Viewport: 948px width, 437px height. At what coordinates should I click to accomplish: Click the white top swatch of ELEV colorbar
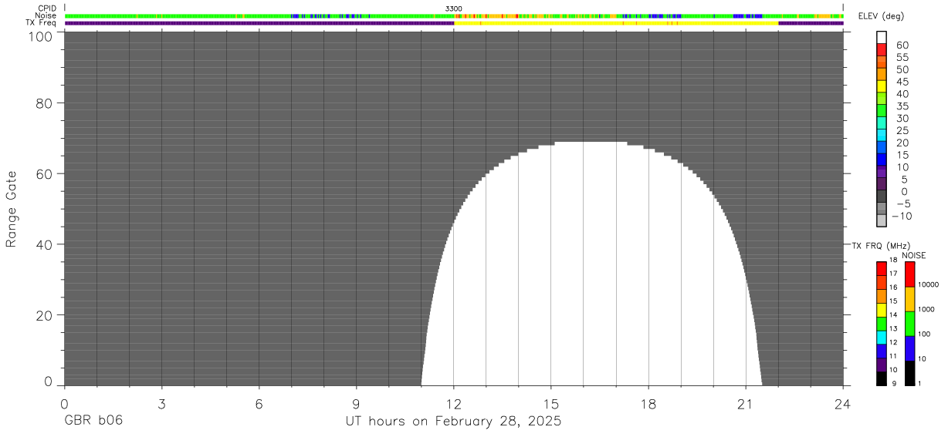[x=882, y=38]
